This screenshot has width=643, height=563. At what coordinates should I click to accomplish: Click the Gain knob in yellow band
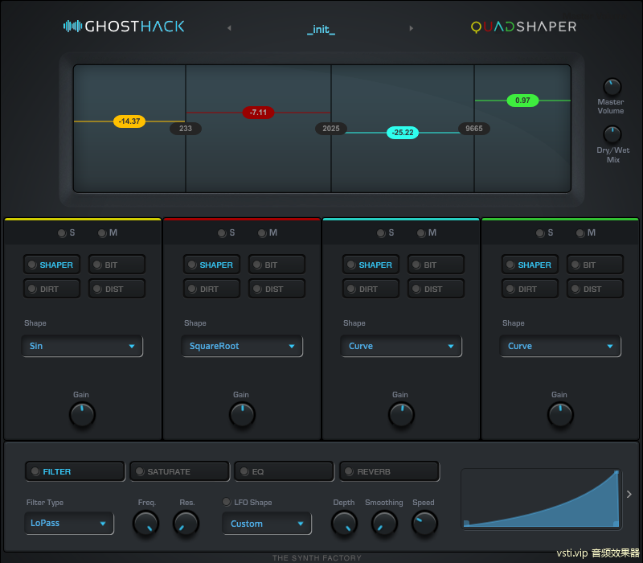coord(82,415)
